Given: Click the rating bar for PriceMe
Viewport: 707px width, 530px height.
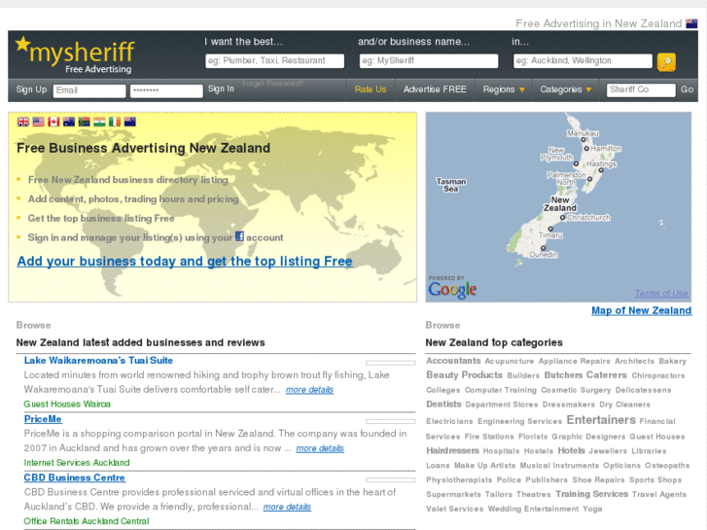Looking at the screenshot, I should click(391, 421).
